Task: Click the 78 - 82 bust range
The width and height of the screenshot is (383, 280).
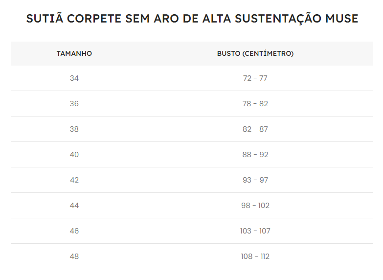Action: point(255,104)
